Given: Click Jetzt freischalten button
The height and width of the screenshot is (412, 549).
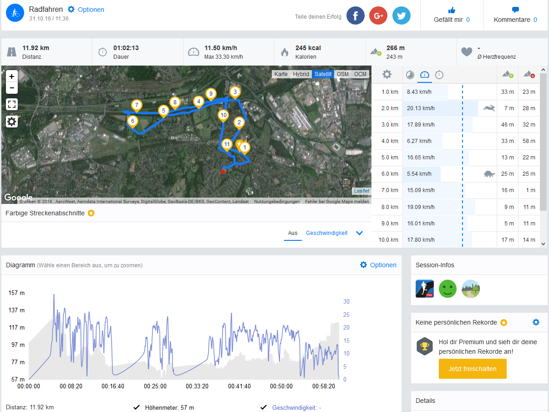Looking at the screenshot, I should (x=473, y=369).
